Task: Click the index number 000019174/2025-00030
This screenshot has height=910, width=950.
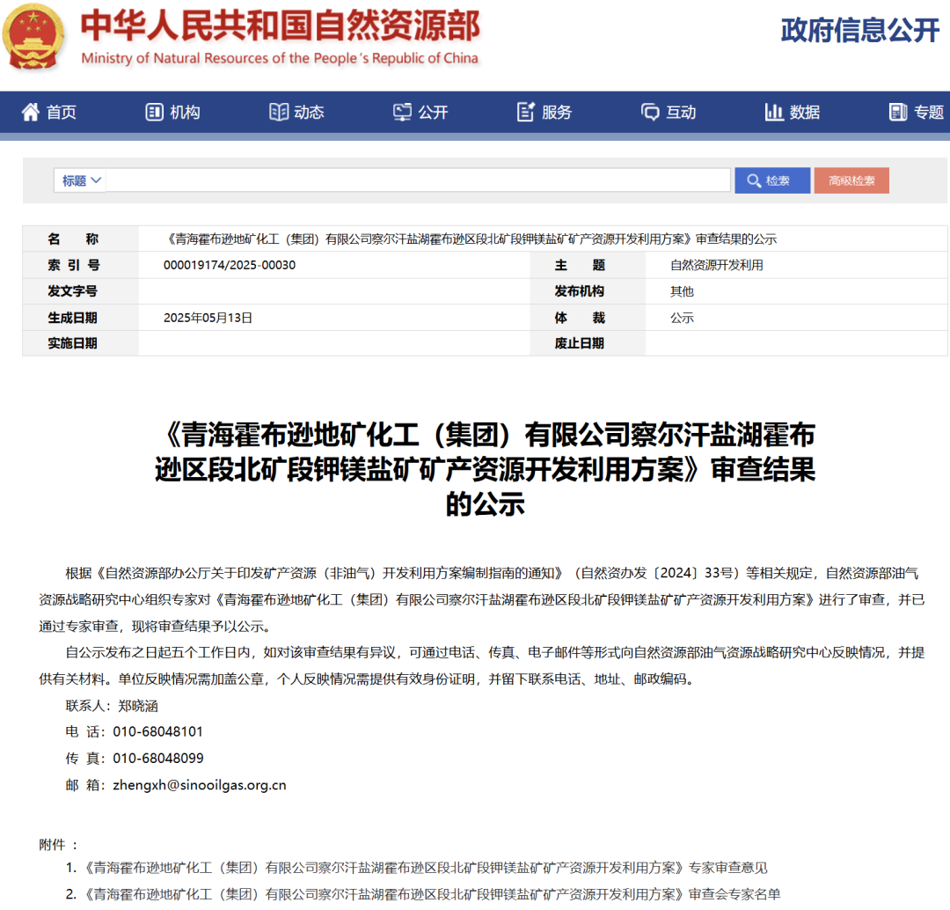Action: pyautogui.click(x=230, y=265)
